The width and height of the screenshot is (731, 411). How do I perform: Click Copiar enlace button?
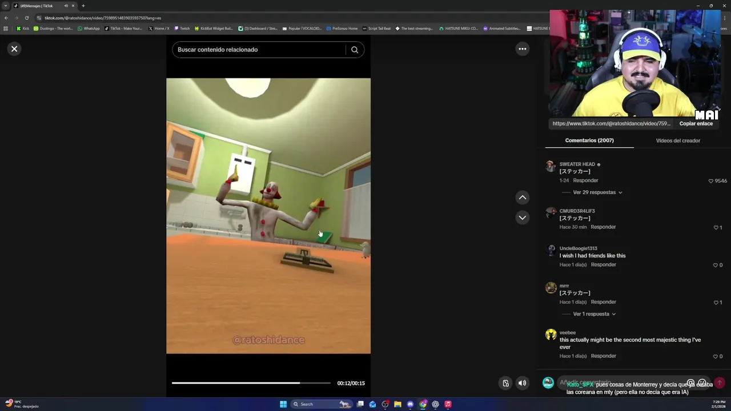pos(696,123)
